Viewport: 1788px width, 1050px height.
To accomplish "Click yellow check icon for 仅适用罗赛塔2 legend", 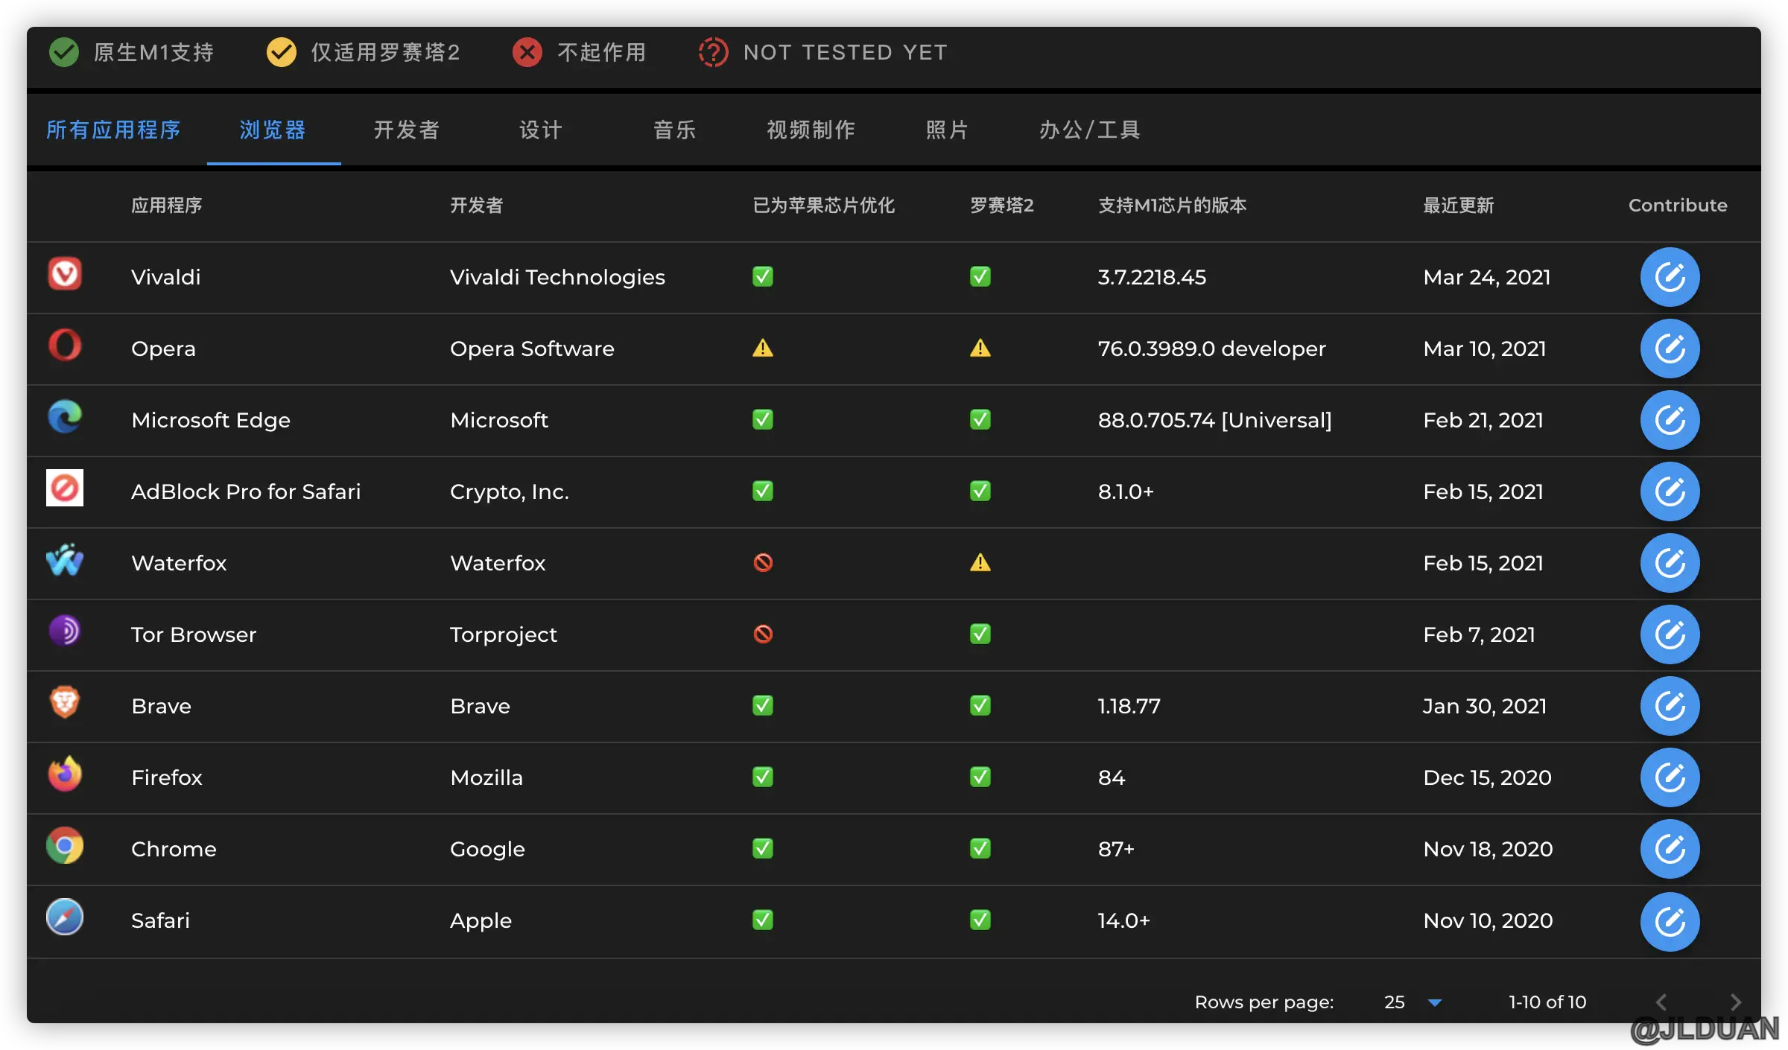I will pyautogui.click(x=282, y=52).
